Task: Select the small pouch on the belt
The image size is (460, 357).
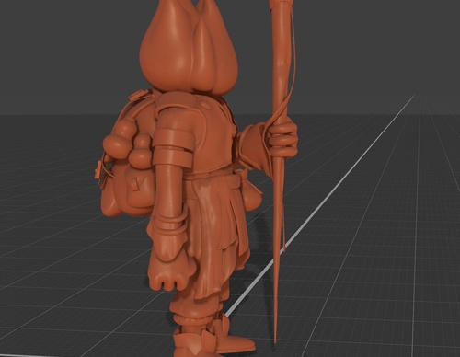Action: click(x=251, y=191)
